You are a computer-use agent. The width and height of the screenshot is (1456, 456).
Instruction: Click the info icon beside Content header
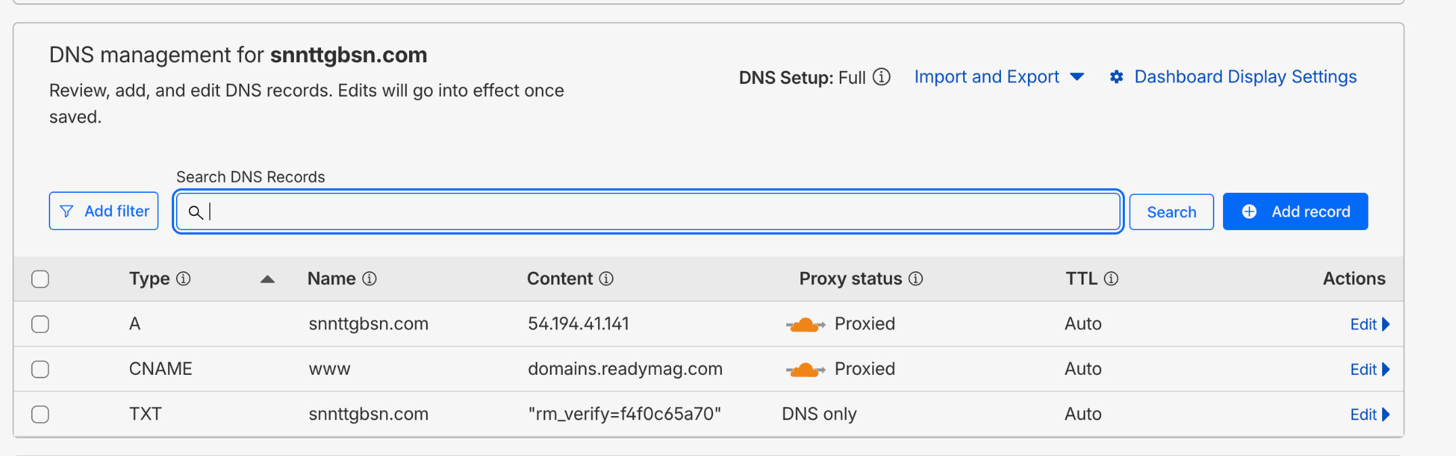606,279
